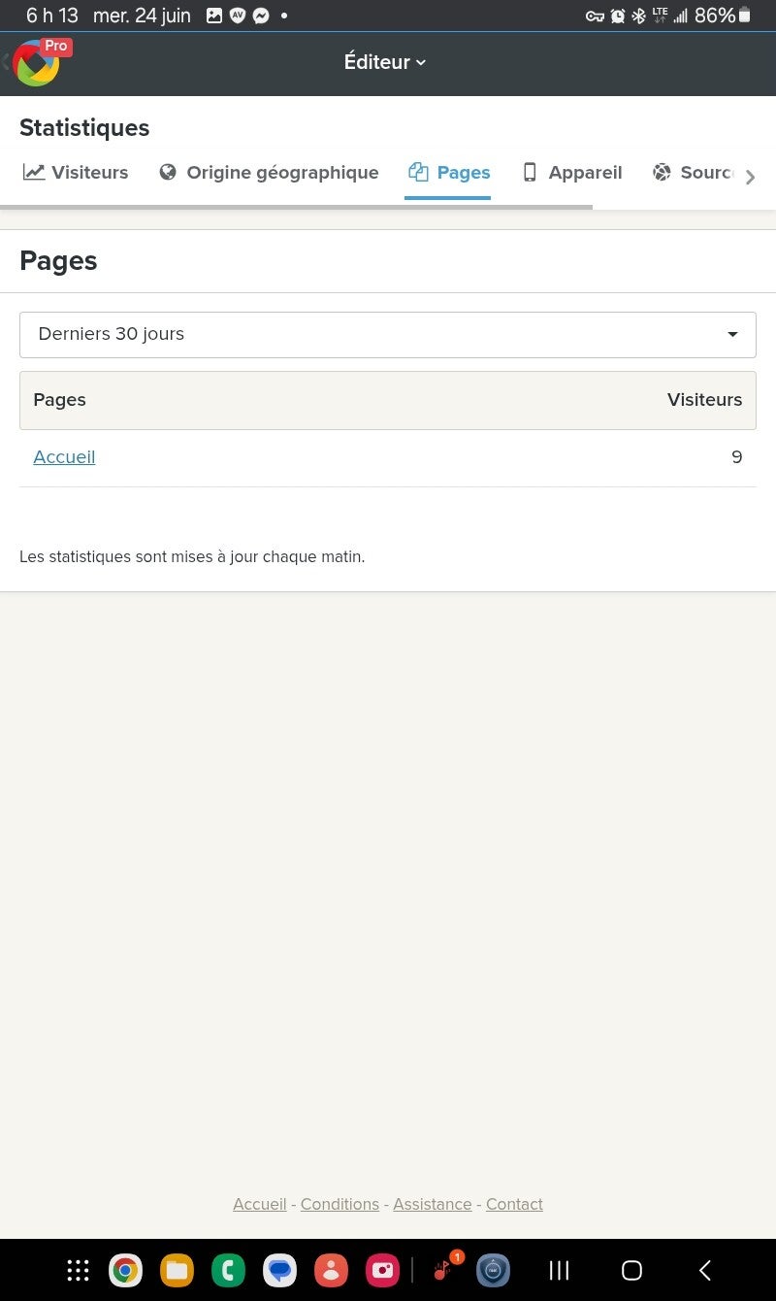
Task: Open the green phone app icon
Action: tap(228, 1270)
